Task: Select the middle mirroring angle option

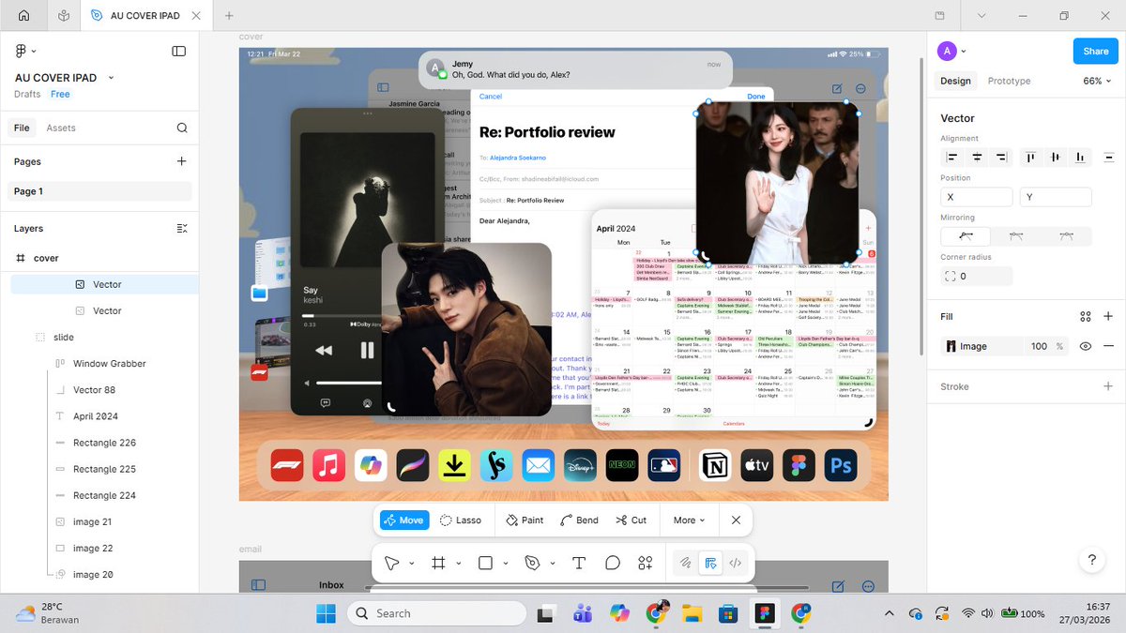Action: pyautogui.click(x=1016, y=236)
